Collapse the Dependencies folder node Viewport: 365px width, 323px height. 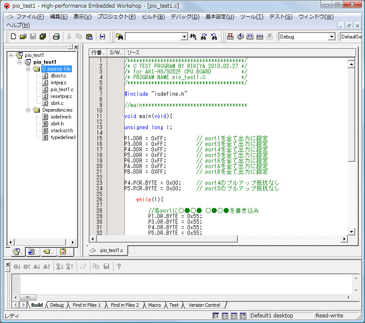(28, 110)
